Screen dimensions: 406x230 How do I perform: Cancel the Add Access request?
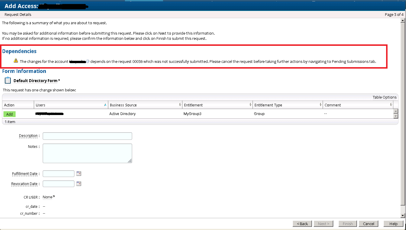(368, 224)
